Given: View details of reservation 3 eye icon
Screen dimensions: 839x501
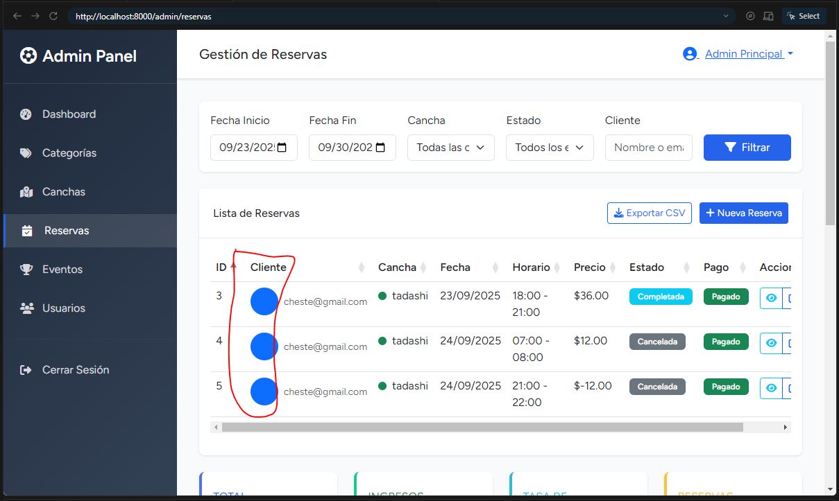Looking at the screenshot, I should click(x=771, y=298).
